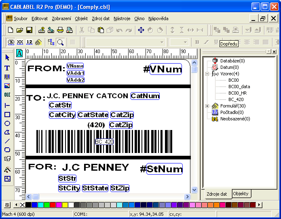Save the label with the floppy disk icon
The width and height of the screenshot is (281, 219).
coord(29,30)
